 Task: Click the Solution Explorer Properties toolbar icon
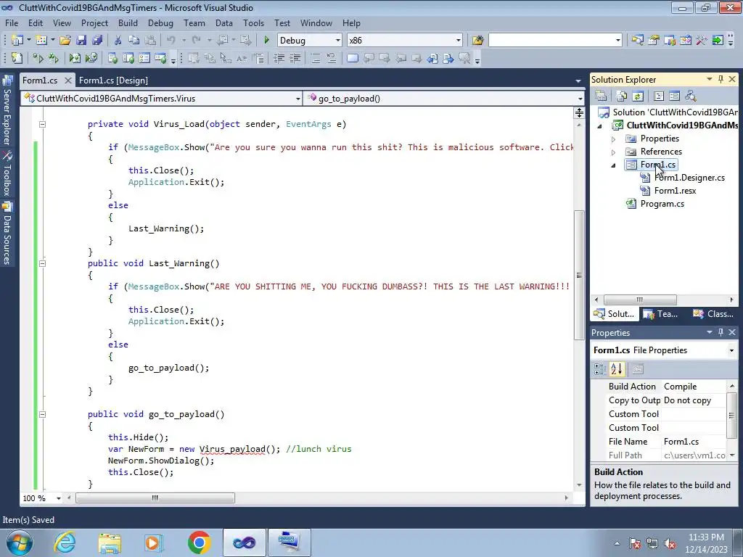click(x=601, y=96)
